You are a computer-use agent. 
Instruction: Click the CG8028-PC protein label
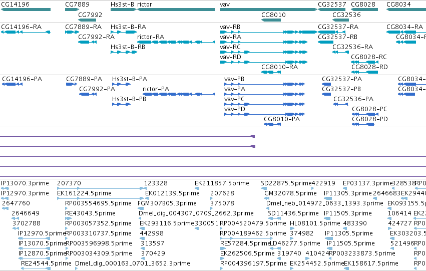[x=369, y=109]
